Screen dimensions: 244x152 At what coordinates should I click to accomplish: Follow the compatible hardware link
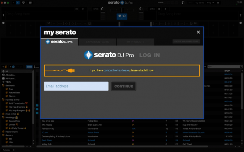116,70
